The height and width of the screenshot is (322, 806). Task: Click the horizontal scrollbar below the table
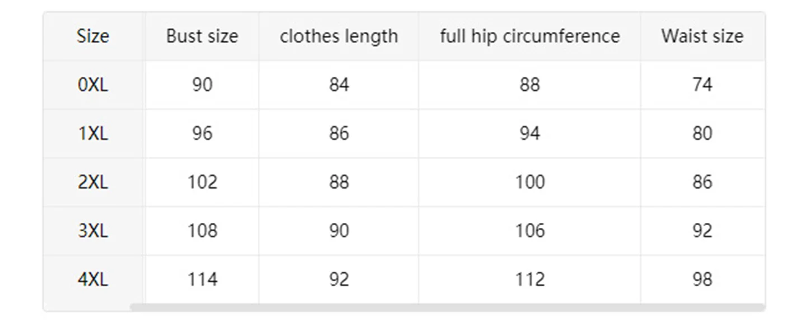pyautogui.click(x=447, y=307)
